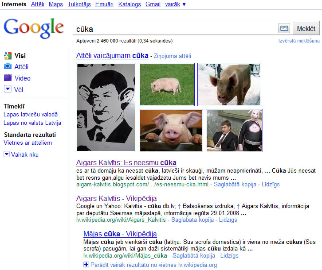Filter by Lapas latviešu valodā
Viewport: 322px width, 270px height.
click(31, 114)
